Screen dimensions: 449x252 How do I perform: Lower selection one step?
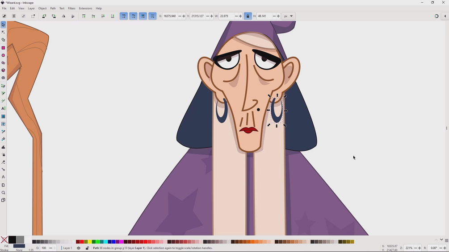(x=103, y=16)
